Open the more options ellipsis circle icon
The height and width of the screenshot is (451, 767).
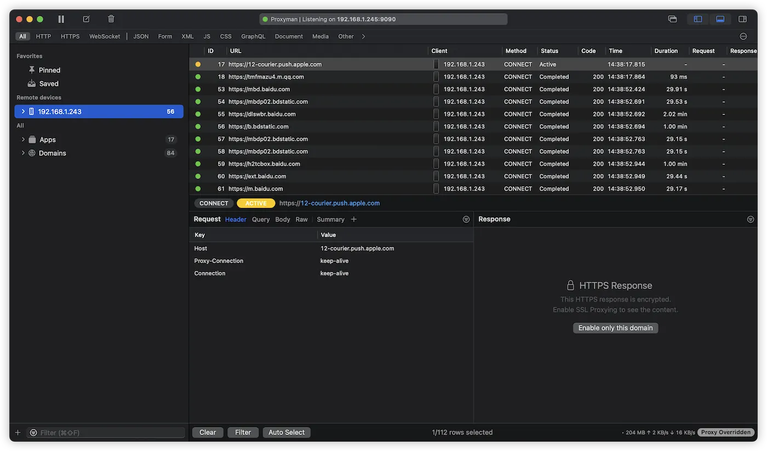click(743, 36)
